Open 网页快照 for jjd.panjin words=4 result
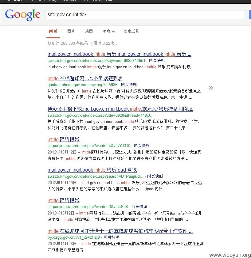Viewport: 251px width, 258px height. [x=142, y=146]
